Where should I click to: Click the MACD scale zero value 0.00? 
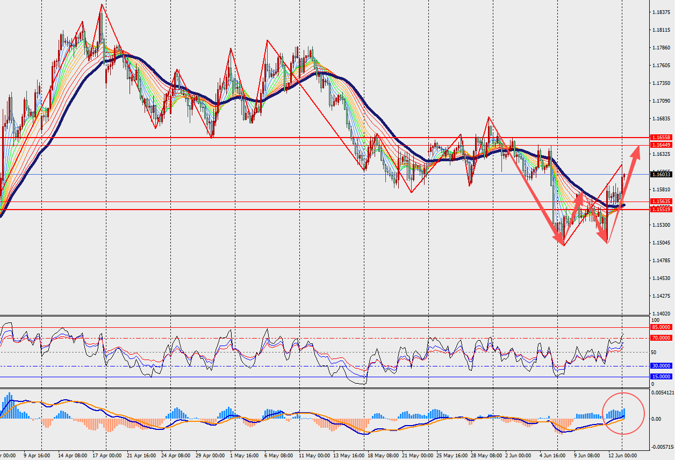click(656, 418)
